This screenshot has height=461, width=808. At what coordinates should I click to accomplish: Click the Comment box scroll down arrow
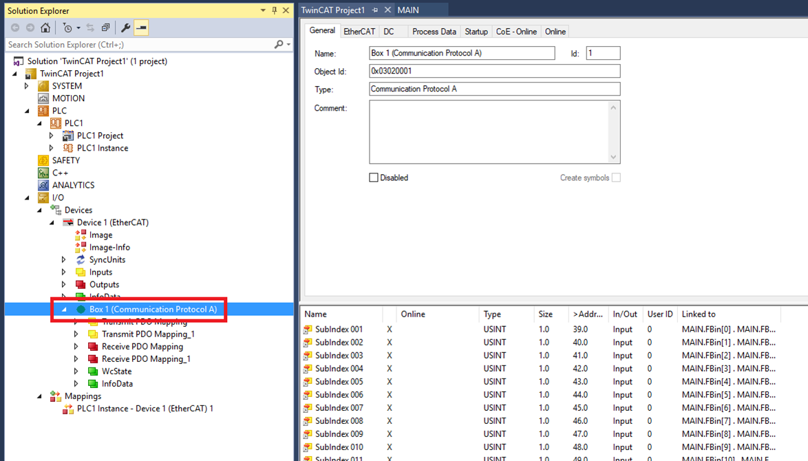coord(613,157)
